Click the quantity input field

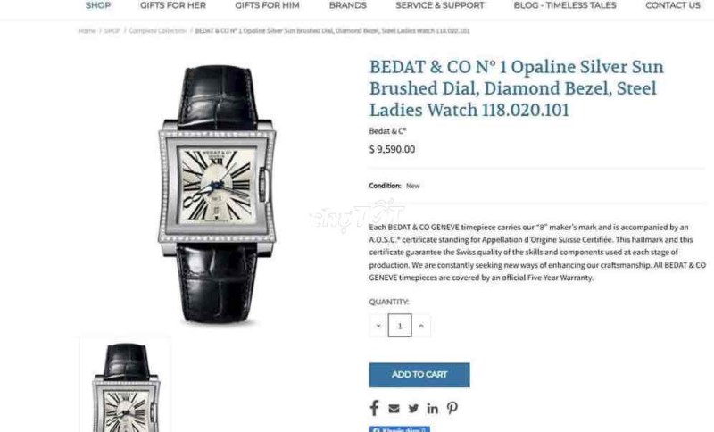[400, 326]
